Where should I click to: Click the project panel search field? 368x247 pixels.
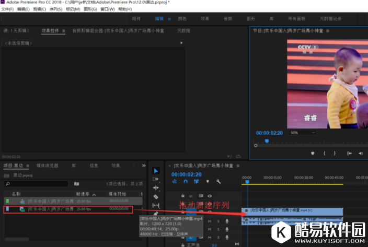[37, 184]
